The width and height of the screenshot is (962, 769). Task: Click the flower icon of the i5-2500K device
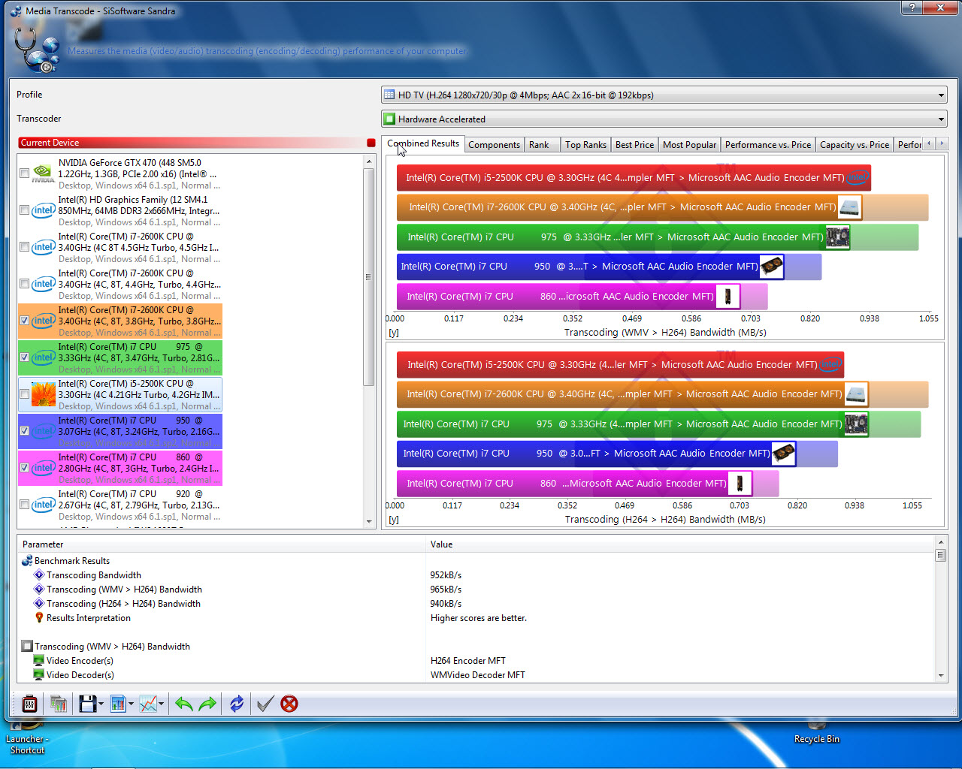click(x=43, y=394)
